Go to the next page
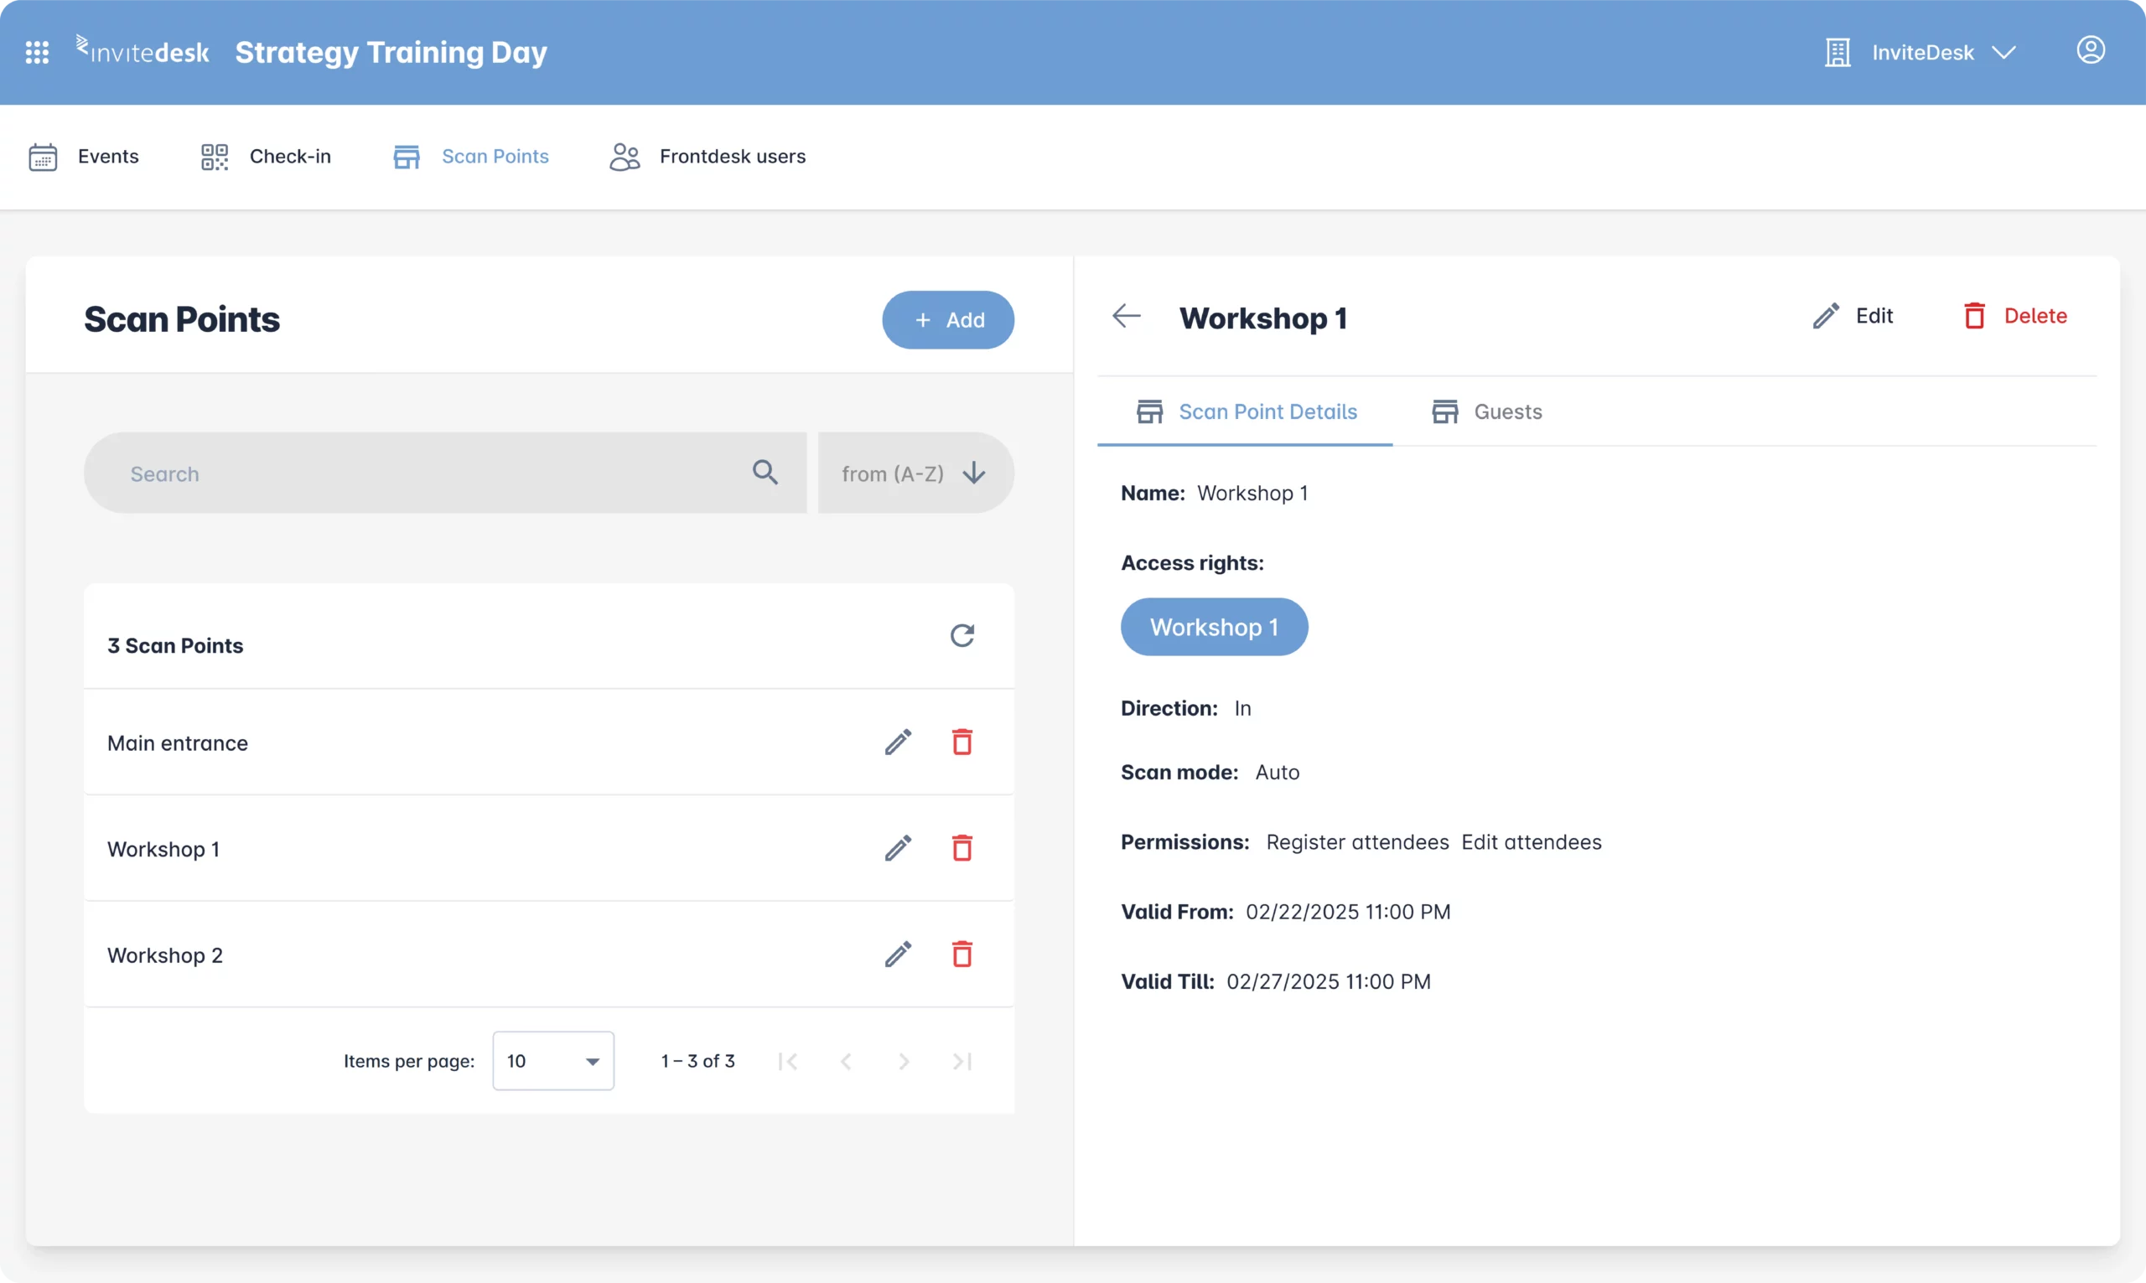2146x1283 pixels. coord(904,1061)
